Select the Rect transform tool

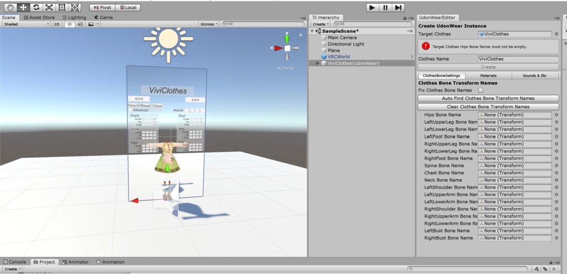[62, 7]
